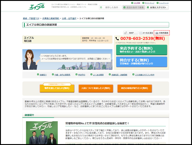Image resolution: width=192 pixels, height=145 pixels.
Task: Click phone number 0078-603-2539(無料)
Action: 142,39
